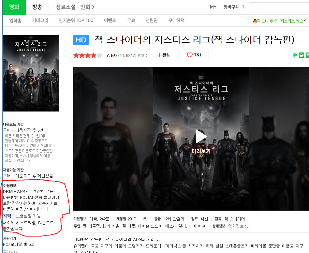
Task: Click the movie poster thumbnail on left
Action: pyautogui.click(x=31, y=73)
